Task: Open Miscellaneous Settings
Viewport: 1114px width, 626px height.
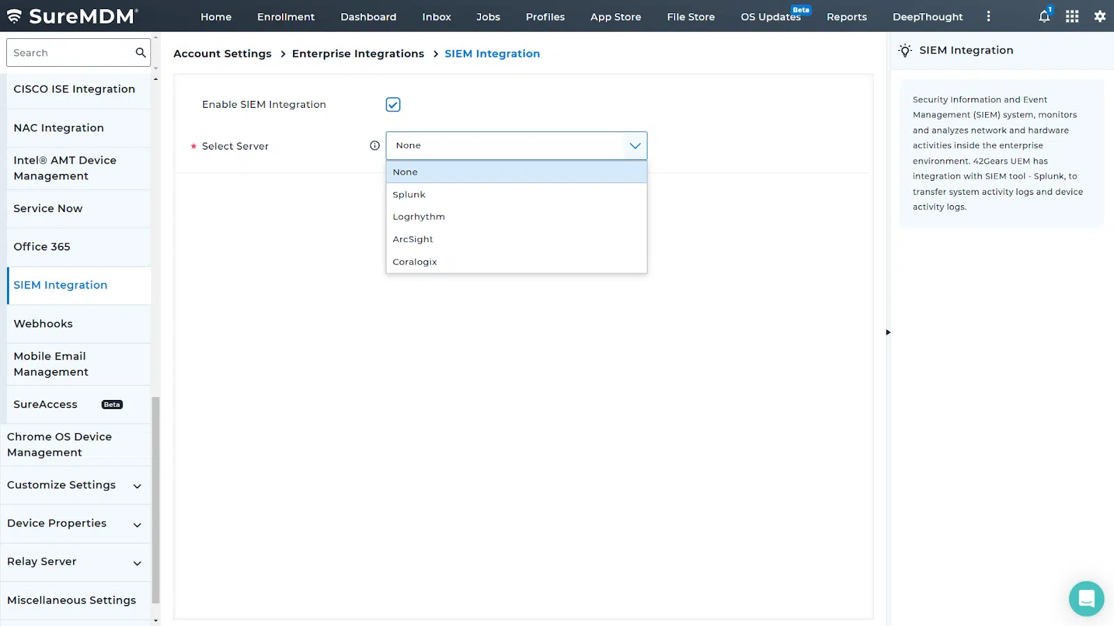Action: click(x=75, y=600)
